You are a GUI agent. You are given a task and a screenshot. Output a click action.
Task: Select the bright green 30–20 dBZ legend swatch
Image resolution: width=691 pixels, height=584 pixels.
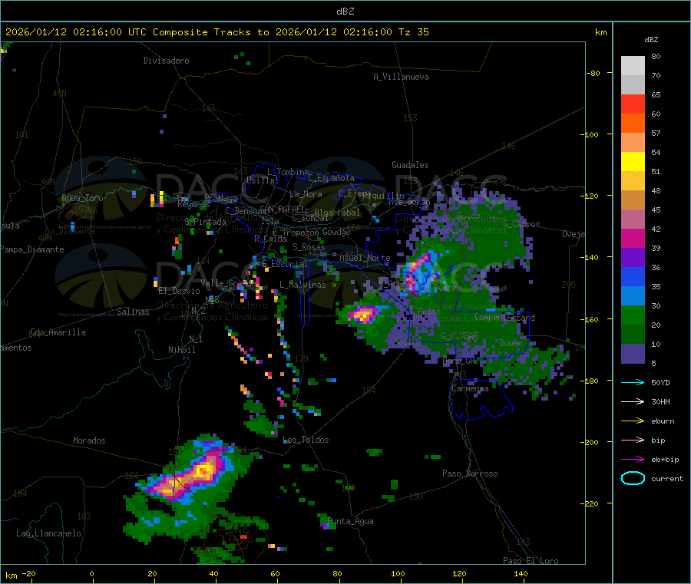pyautogui.click(x=633, y=315)
